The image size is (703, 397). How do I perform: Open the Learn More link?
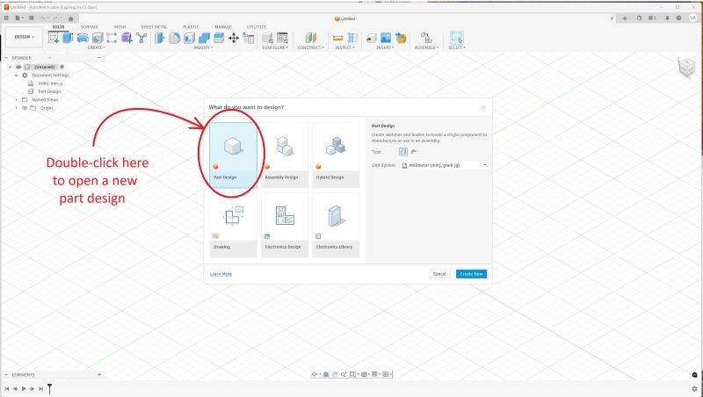(x=221, y=274)
